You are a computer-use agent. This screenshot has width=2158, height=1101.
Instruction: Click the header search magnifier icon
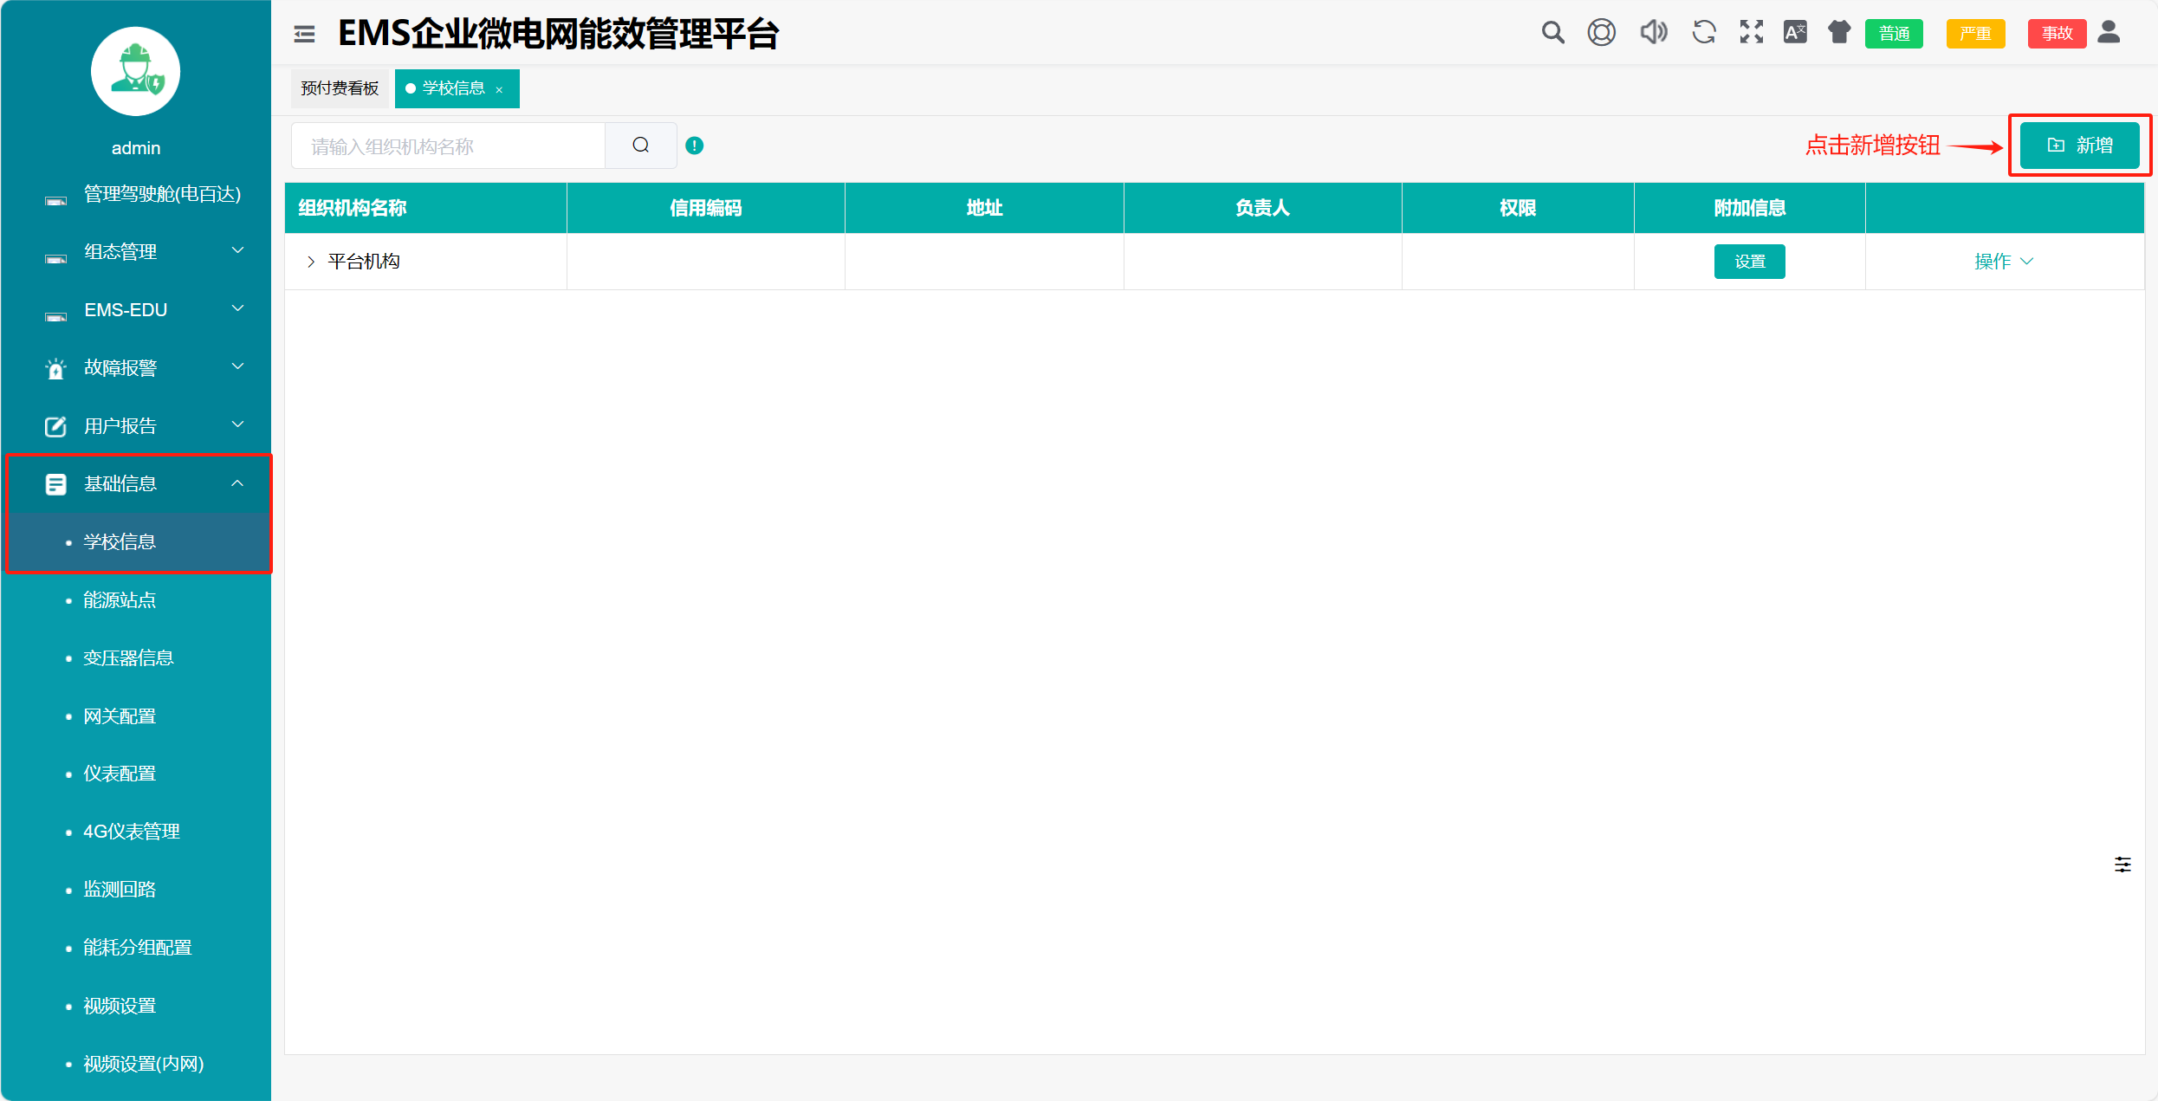(1552, 33)
